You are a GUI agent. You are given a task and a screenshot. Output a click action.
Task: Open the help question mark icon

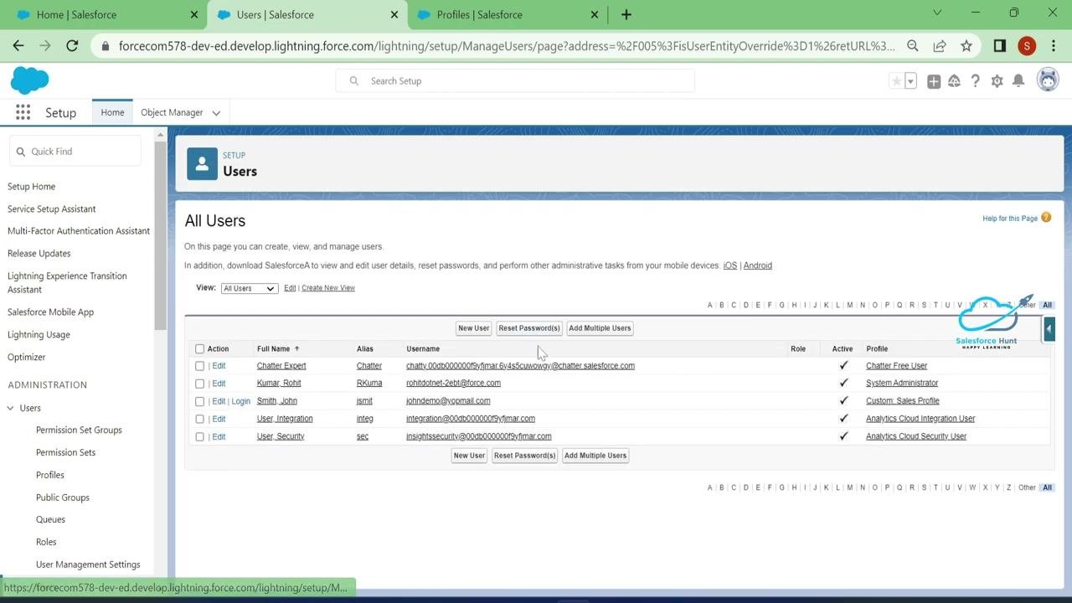tap(975, 81)
